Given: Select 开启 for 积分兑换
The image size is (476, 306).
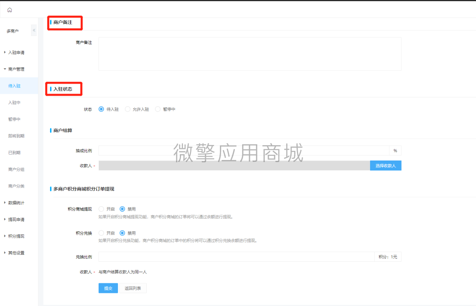Looking at the screenshot, I should coord(101,233).
